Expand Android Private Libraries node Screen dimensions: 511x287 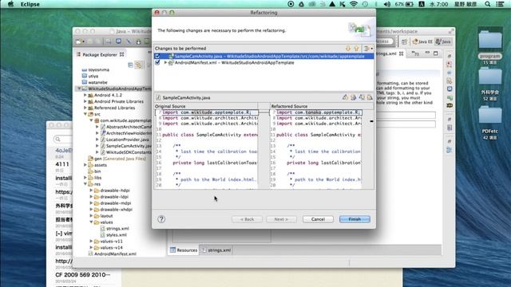(85, 101)
